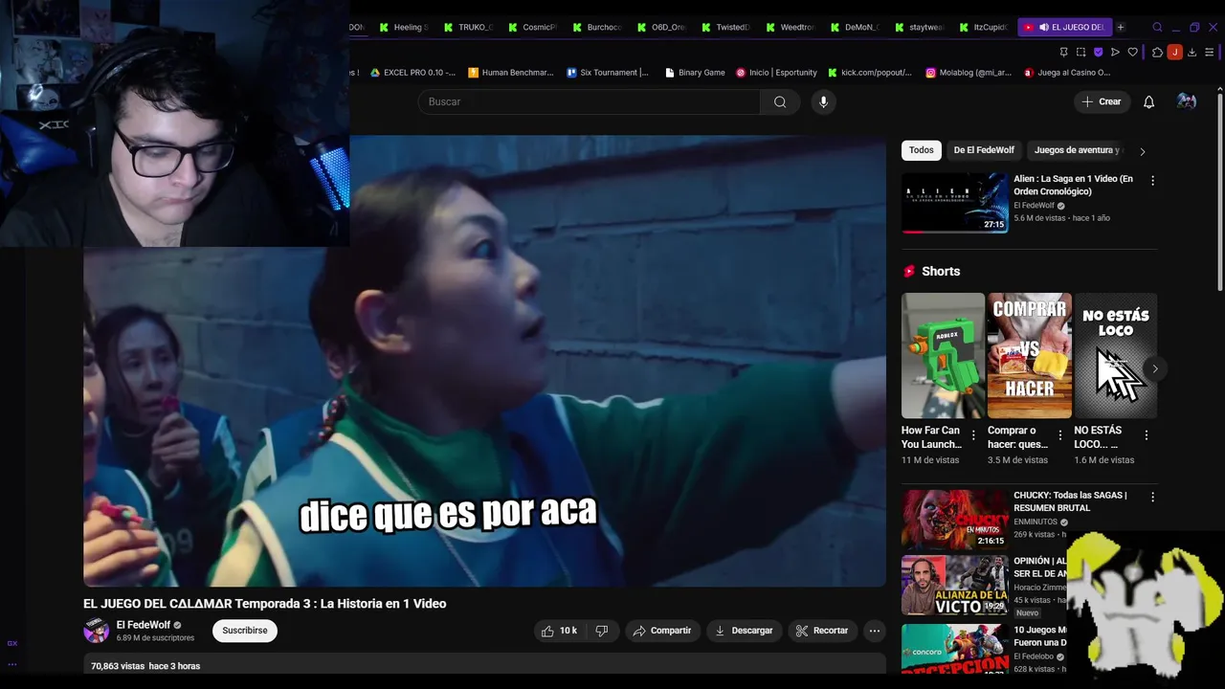Switch to the TRUKO browser tab
Image resolution: width=1225 pixels, height=689 pixels.
pos(468,27)
